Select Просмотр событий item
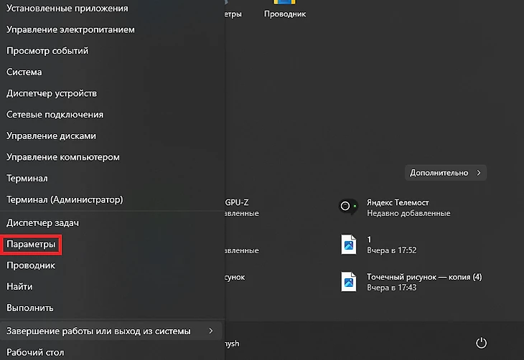524x360 pixels. click(47, 51)
